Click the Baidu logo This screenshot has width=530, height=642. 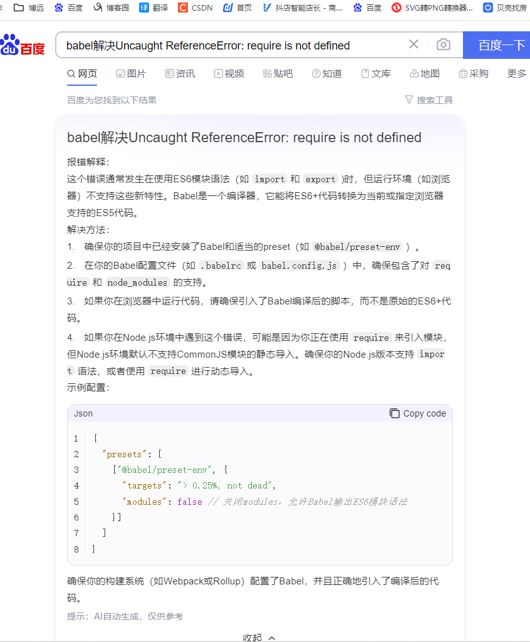pyautogui.click(x=23, y=44)
